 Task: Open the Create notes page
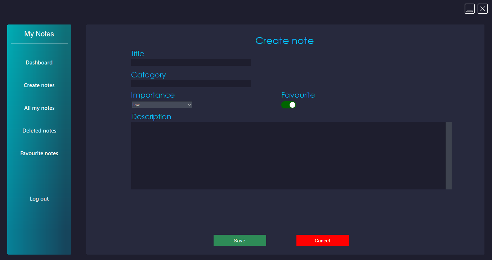pos(39,85)
